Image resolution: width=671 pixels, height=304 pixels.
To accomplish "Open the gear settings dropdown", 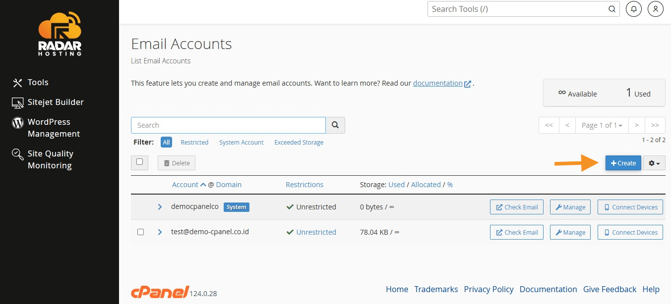I will click(x=654, y=163).
